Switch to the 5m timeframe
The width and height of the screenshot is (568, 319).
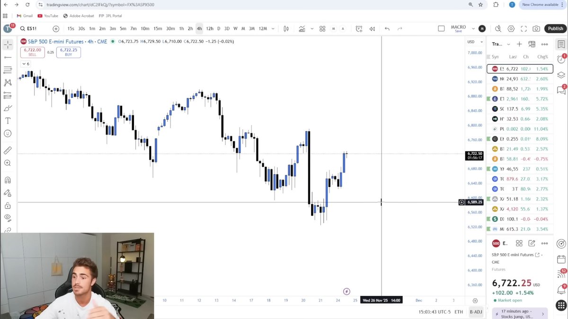(123, 28)
